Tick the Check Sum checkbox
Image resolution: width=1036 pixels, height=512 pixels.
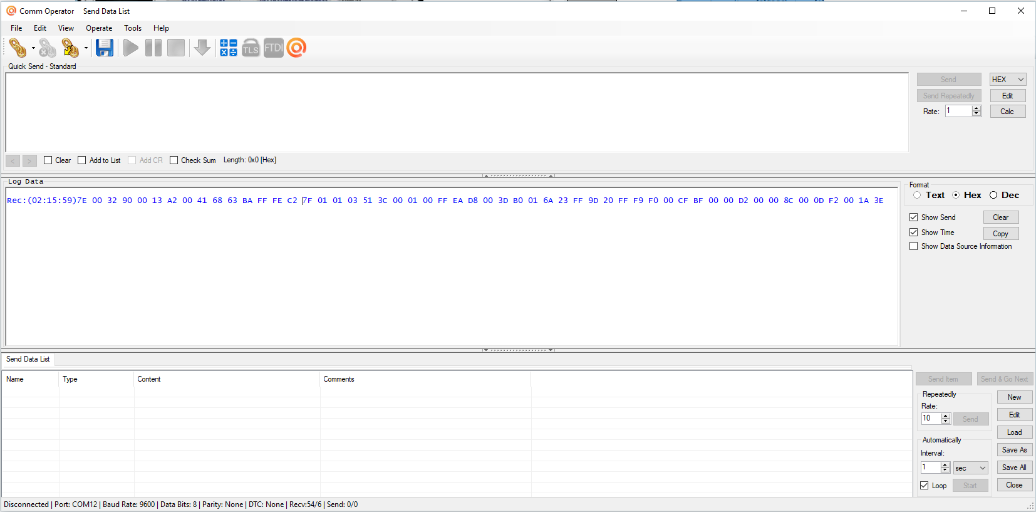pos(174,160)
